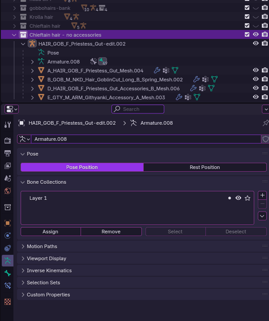Click the Assign button
269x321 pixels.
point(51,232)
